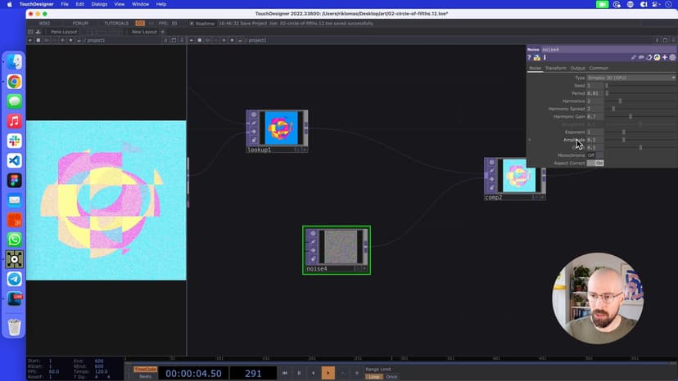Viewport: 678px width, 381px height.
Task: Pause the timeline playback
Action: click(x=299, y=373)
